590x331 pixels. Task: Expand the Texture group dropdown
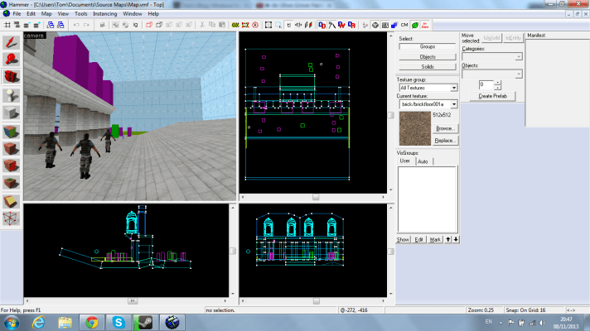point(454,87)
